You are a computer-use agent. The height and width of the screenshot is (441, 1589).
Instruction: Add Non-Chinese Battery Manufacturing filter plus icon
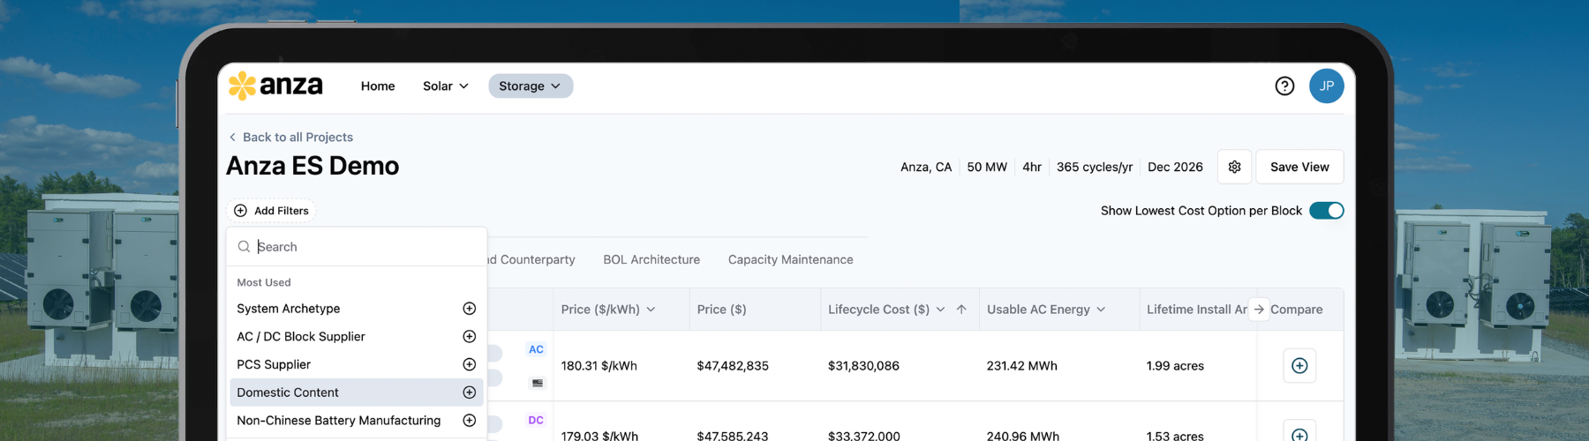click(470, 421)
